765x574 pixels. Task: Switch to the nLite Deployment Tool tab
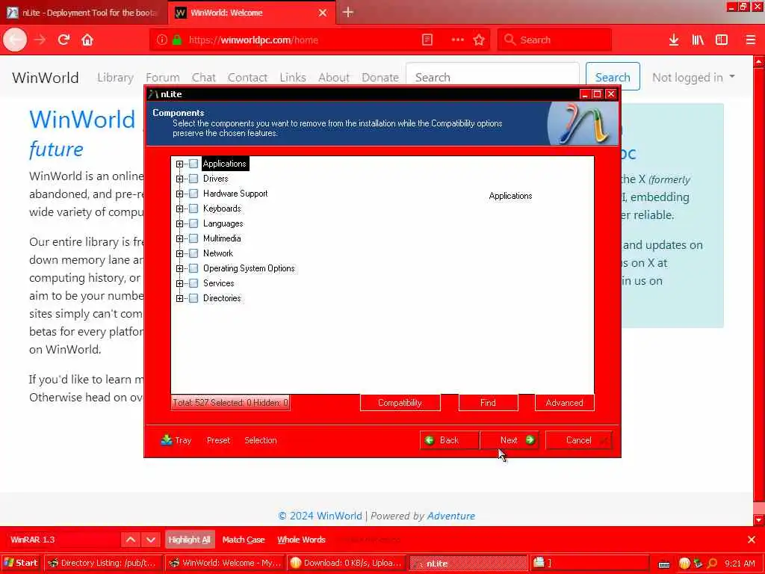click(84, 13)
